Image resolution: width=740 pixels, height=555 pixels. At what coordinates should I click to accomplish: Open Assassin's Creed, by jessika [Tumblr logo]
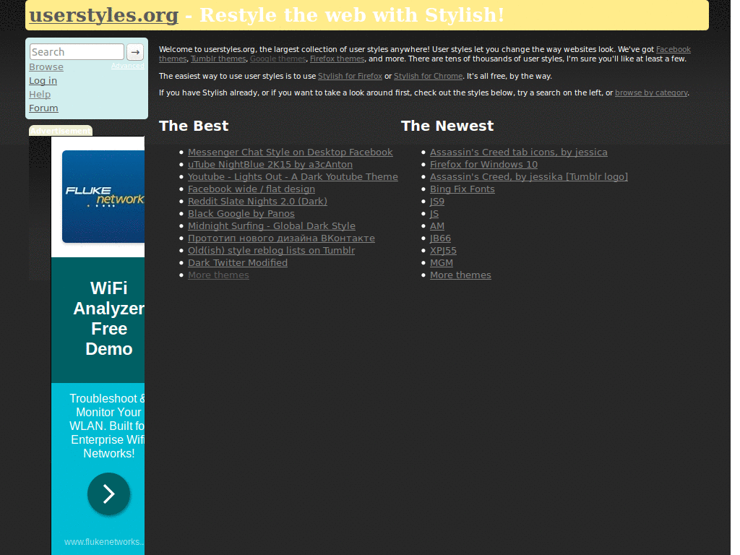(x=528, y=177)
